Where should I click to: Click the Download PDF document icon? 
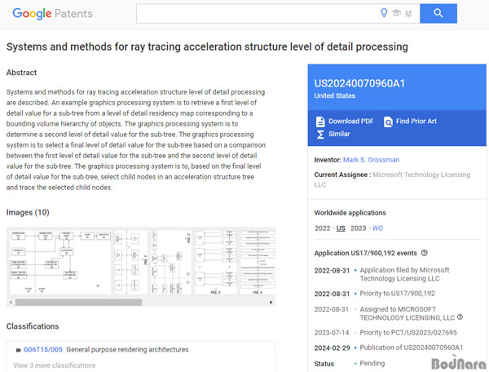320,122
